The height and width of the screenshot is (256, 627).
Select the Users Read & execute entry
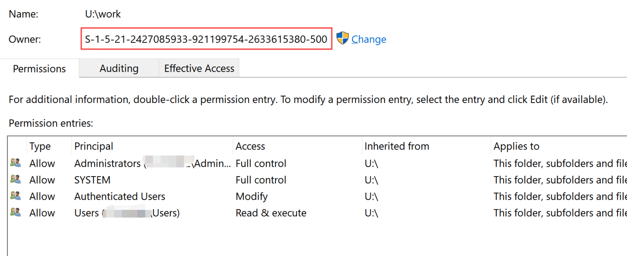pyautogui.click(x=317, y=213)
